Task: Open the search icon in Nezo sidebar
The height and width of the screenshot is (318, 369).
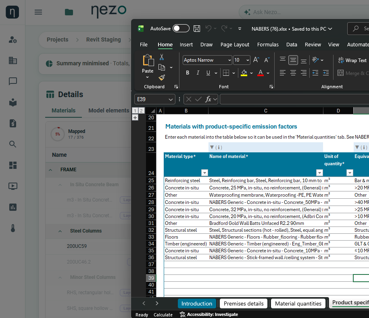Action: (13, 144)
